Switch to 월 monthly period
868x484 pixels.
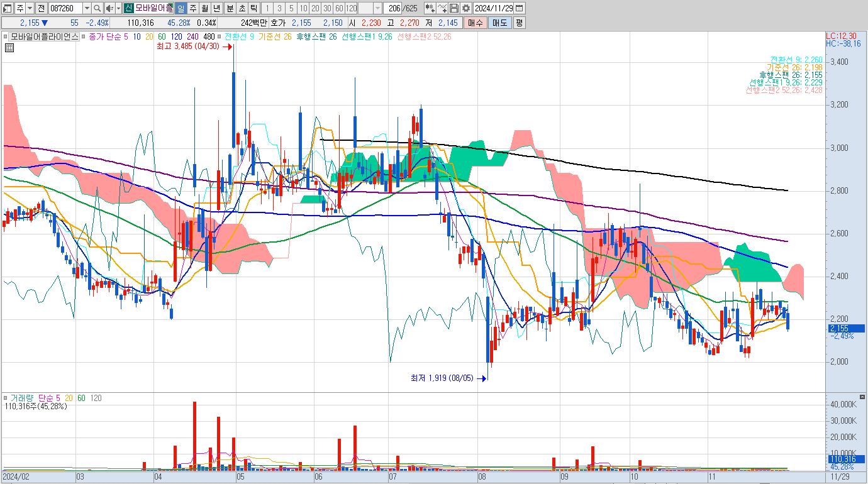point(205,8)
